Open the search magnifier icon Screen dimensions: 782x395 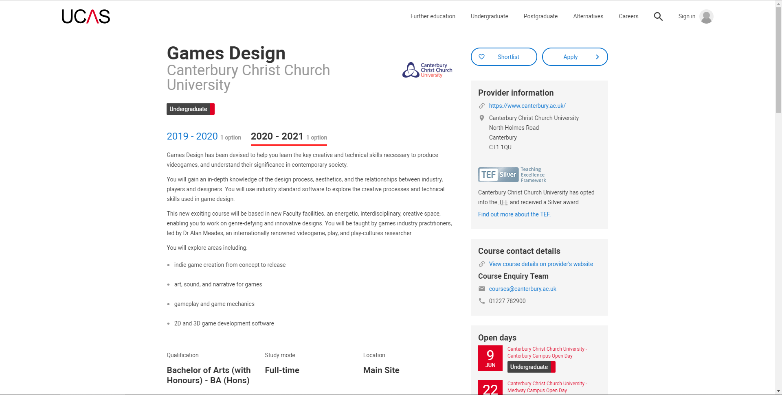[658, 17]
